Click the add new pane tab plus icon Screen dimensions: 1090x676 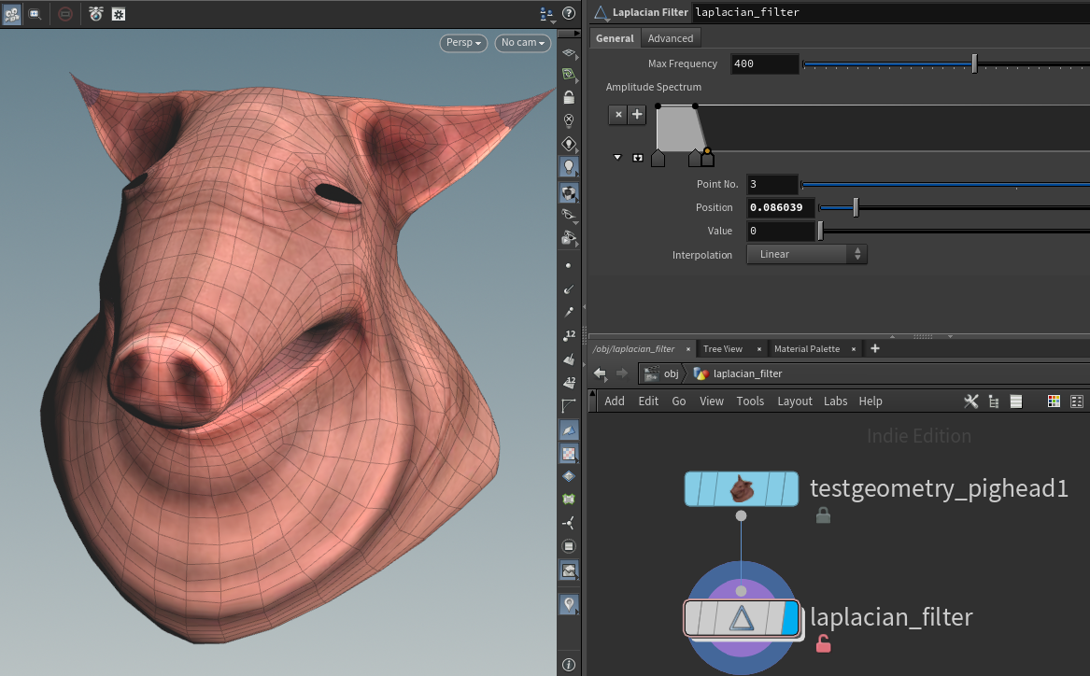coord(875,348)
